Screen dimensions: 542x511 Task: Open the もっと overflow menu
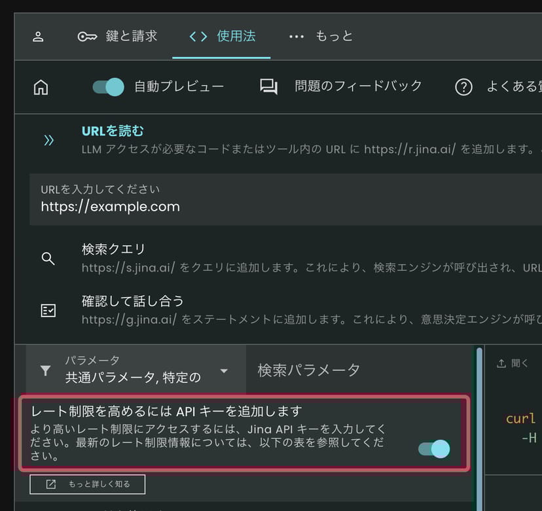(x=321, y=37)
